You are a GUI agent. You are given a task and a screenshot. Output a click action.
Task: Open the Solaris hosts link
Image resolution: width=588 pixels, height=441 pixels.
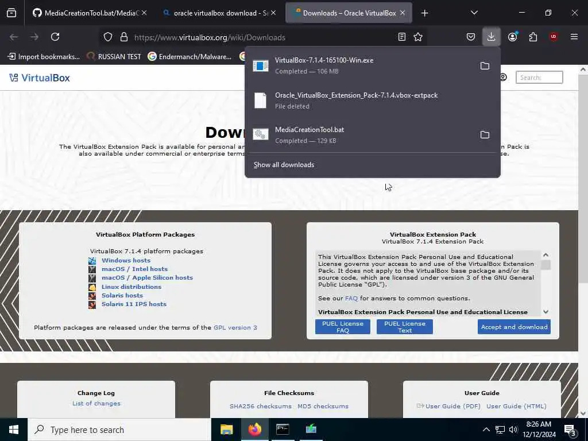coord(122,295)
